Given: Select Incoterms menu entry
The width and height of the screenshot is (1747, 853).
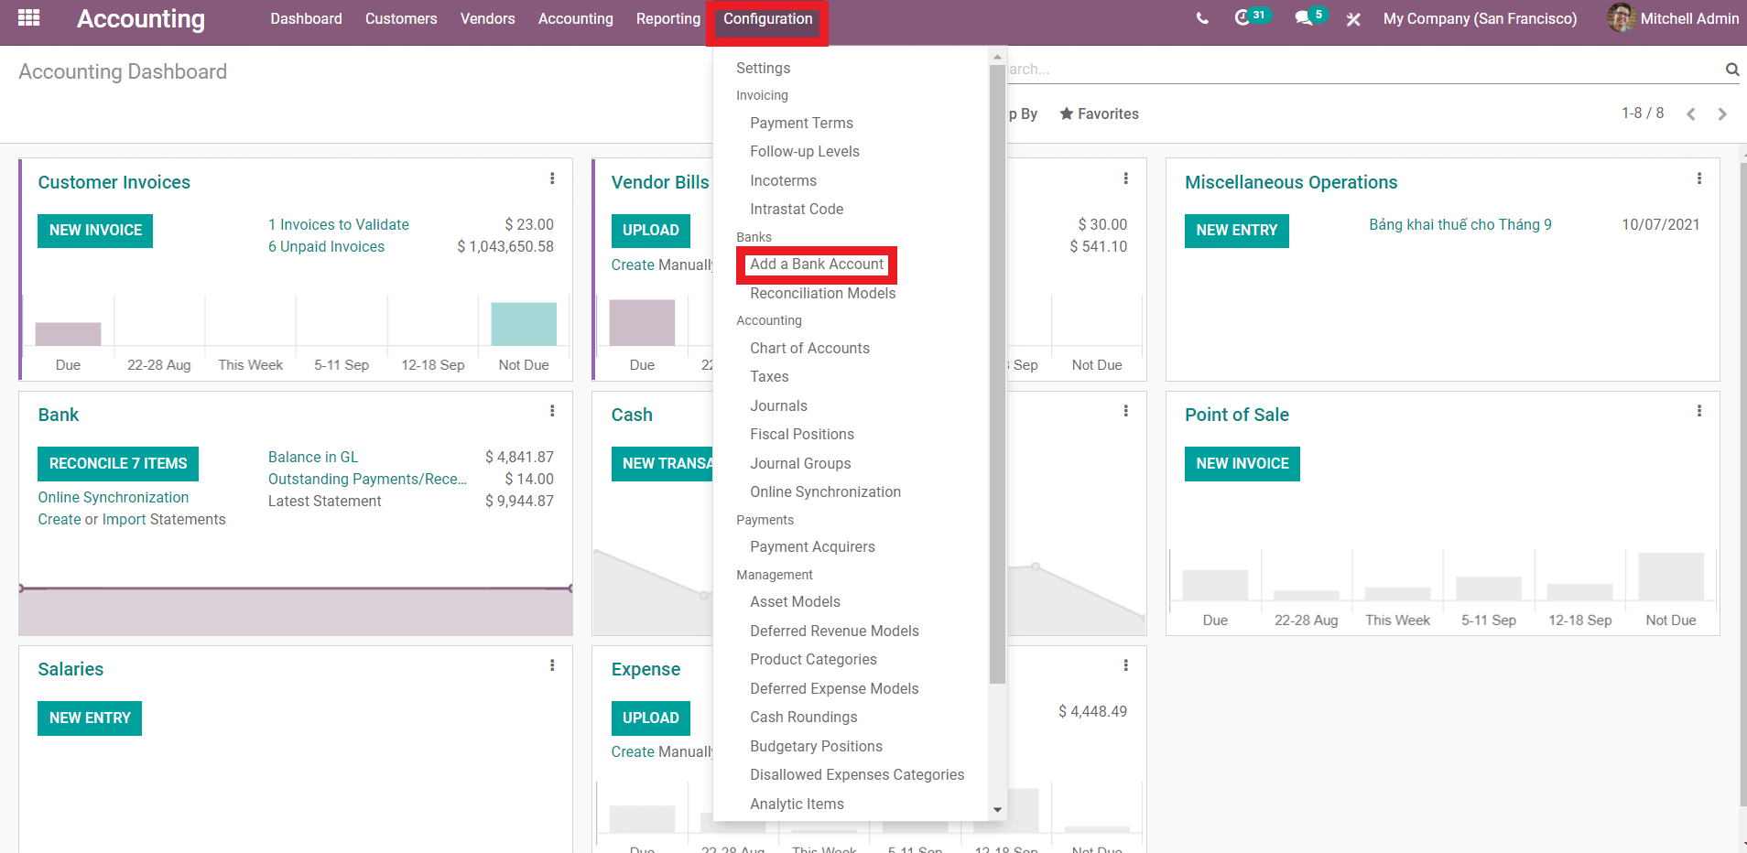Looking at the screenshot, I should click(783, 180).
